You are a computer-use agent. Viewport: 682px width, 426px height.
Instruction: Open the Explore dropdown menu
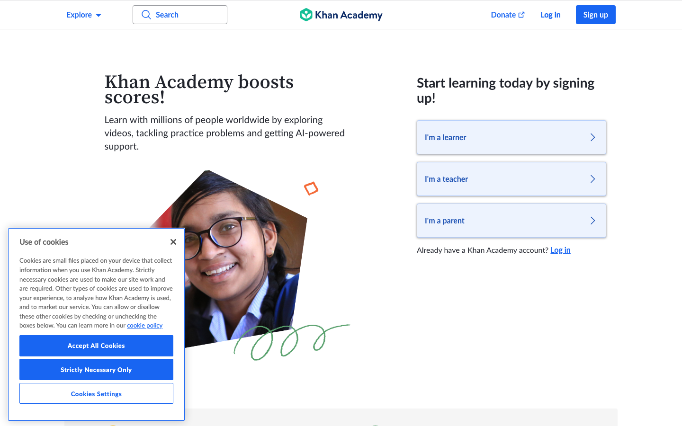84,15
